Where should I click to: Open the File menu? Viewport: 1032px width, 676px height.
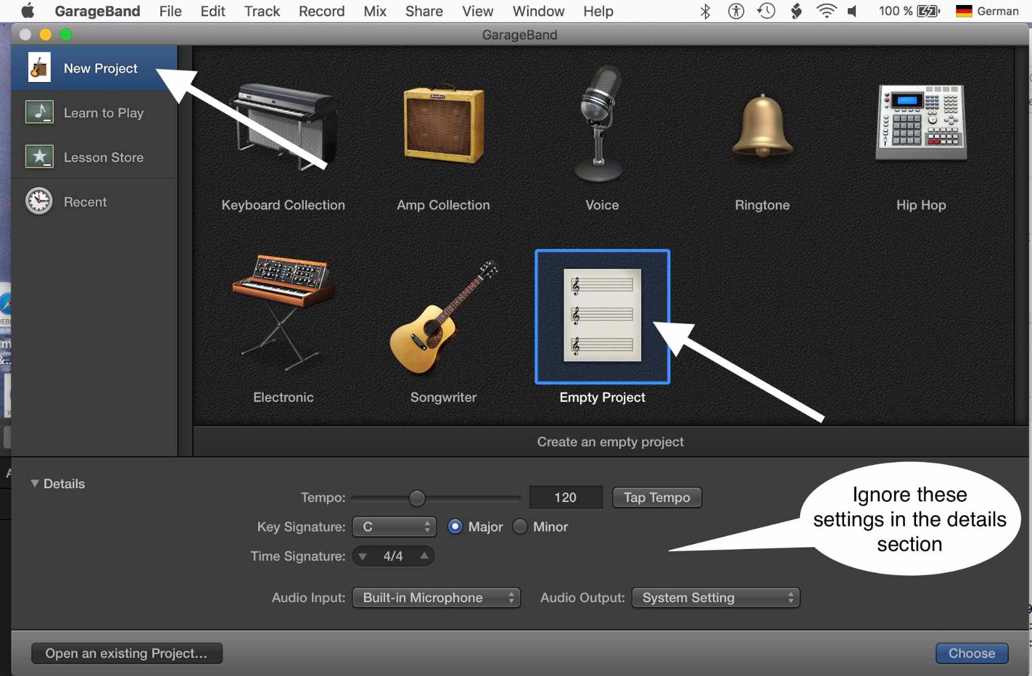coord(170,11)
